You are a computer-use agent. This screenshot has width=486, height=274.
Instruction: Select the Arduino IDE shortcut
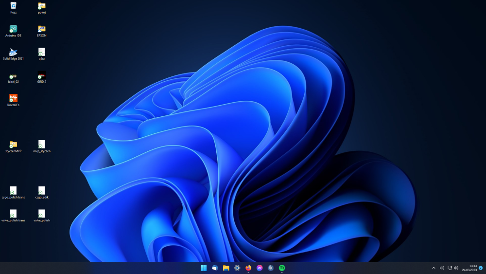point(13,31)
